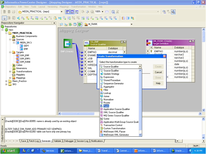Minimize the DIM_RANK target definition box
This screenshot has height=154, width=206.
point(193,41)
